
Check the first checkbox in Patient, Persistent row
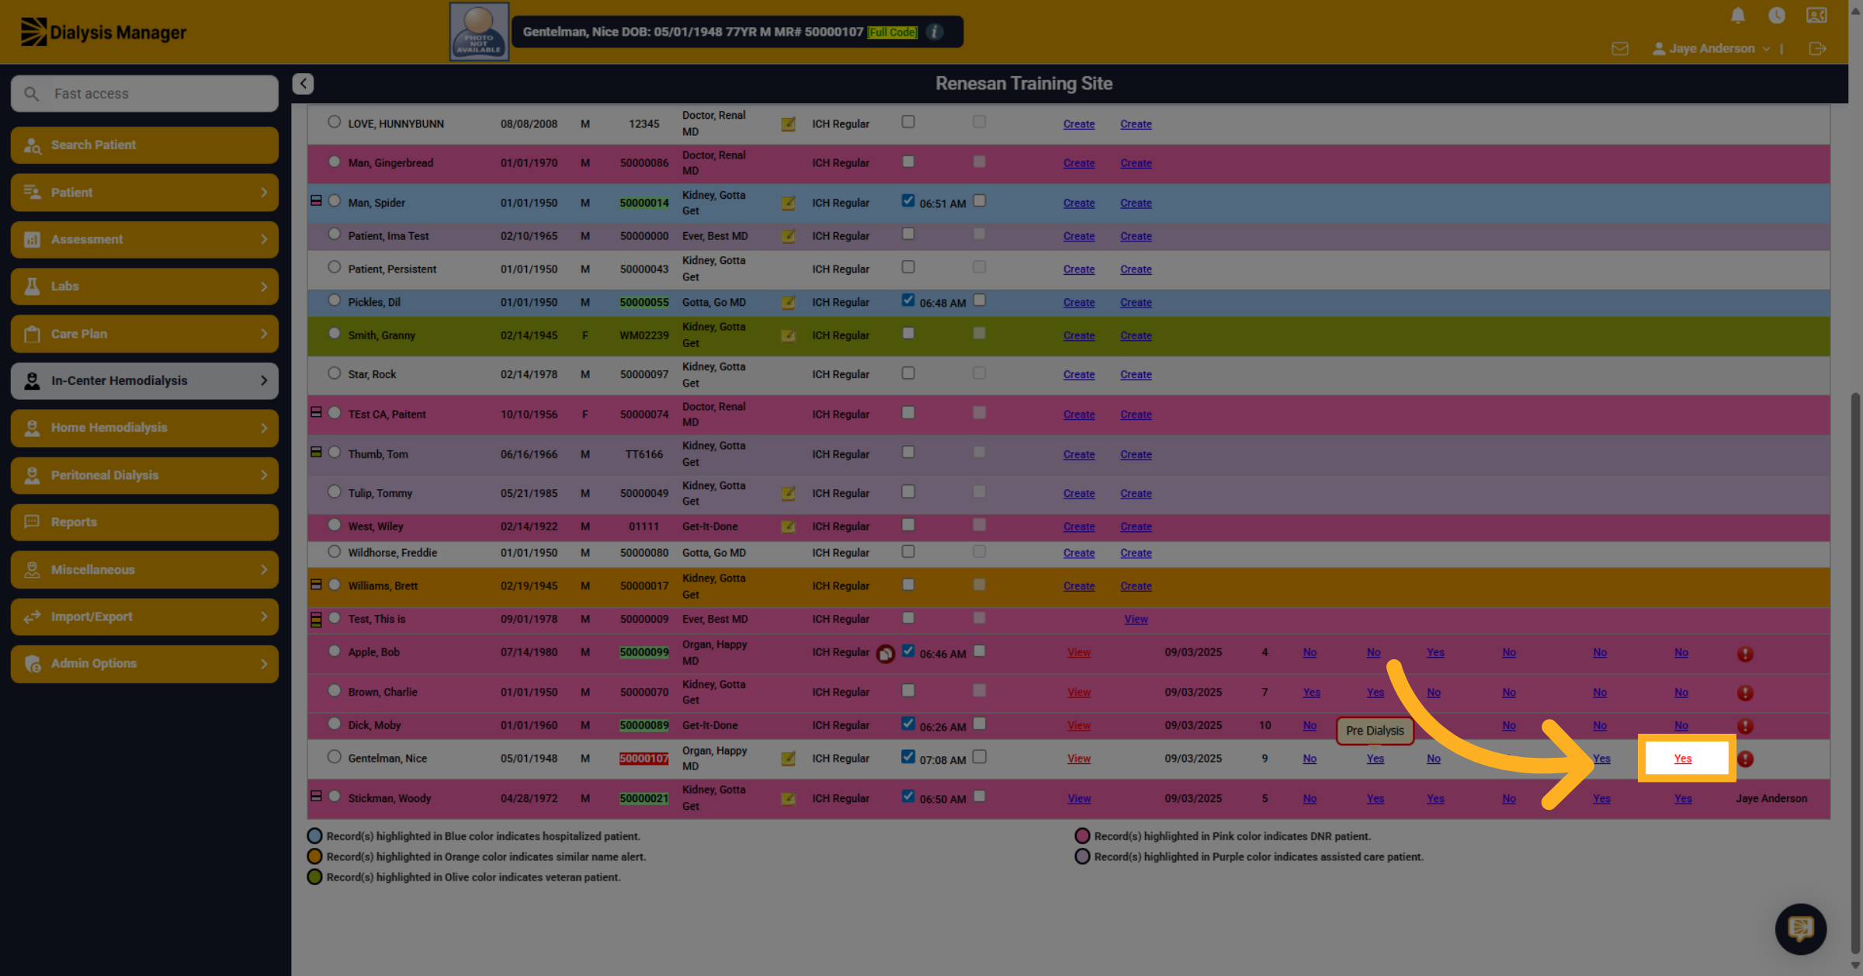pyautogui.click(x=907, y=267)
